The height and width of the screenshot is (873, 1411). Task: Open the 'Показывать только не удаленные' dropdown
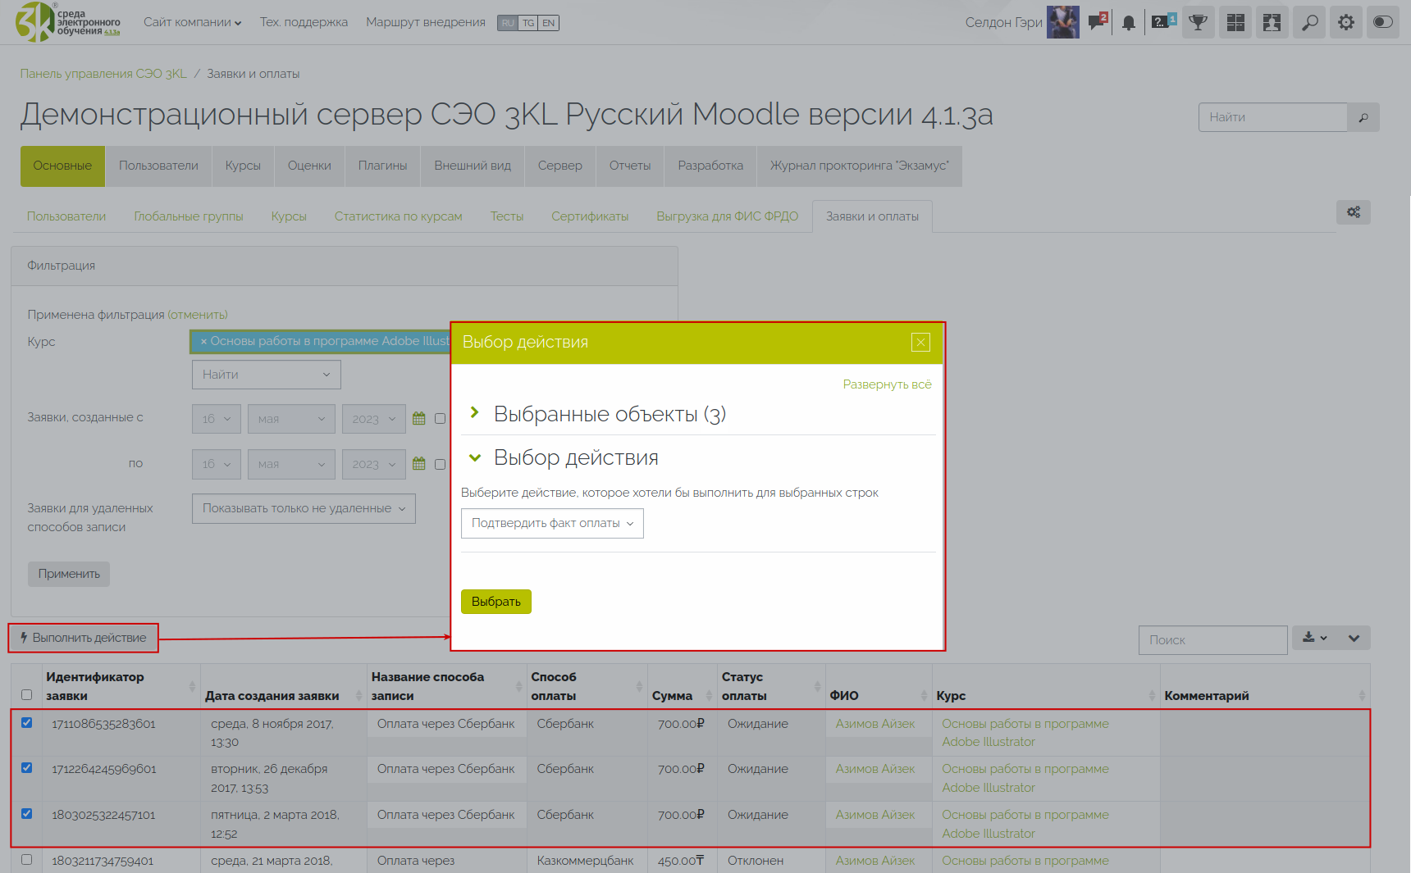(304, 508)
